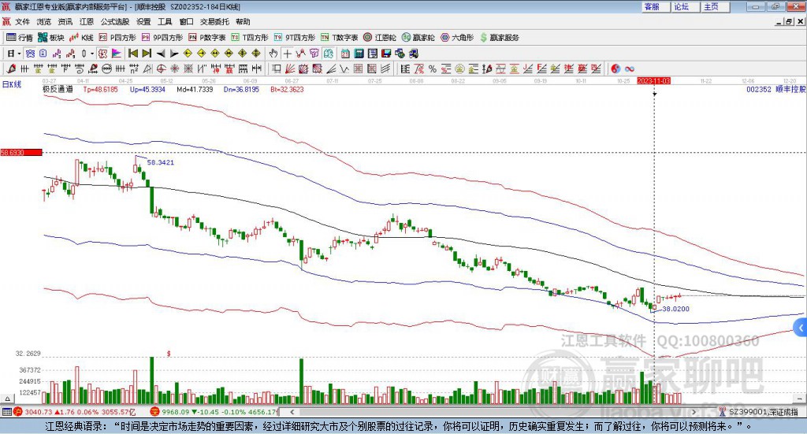Click the scroll-left arrow of ticker bar
The image size is (807, 434).
292,412
